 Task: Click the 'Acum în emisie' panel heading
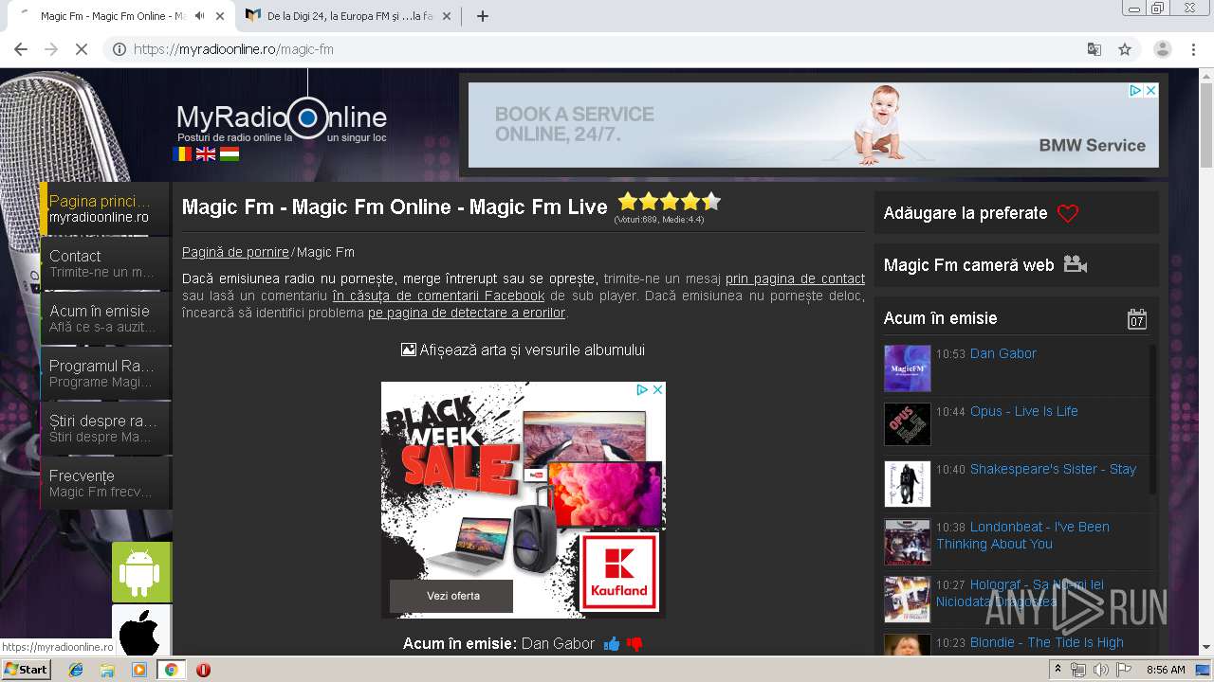point(940,318)
